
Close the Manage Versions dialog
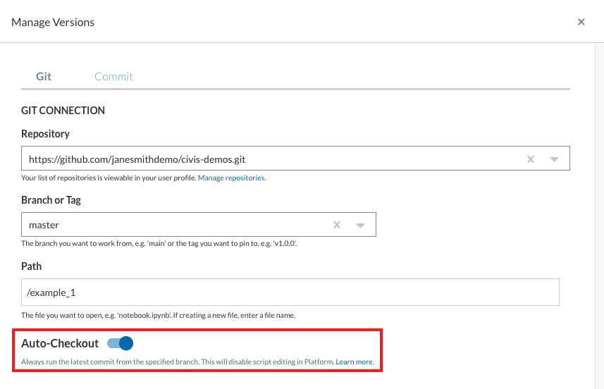[581, 22]
